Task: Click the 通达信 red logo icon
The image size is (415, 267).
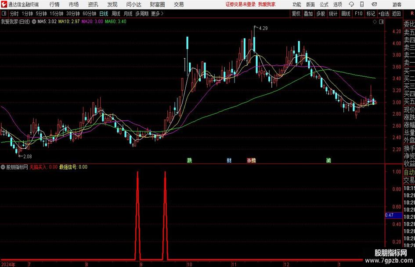Action: pyautogui.click(x=4, y=4)
